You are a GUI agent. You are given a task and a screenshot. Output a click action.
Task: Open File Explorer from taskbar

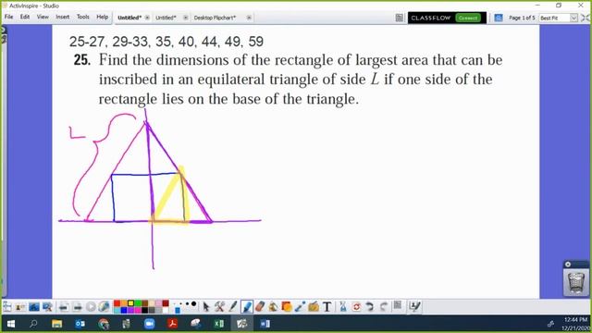pyautogui.click(x=56, y=324)
